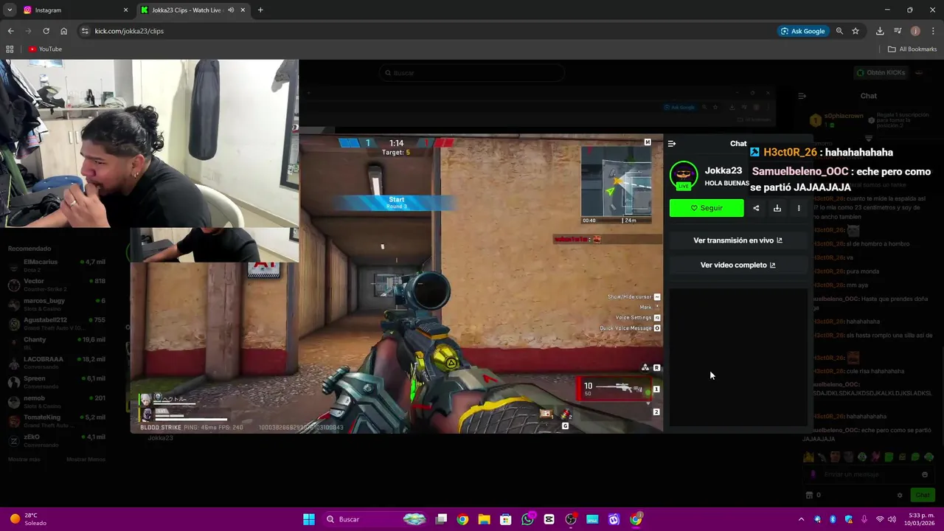Click the site information icon in address bar
The width and height of the screenshot is (944, 531).
coord(85,31)
